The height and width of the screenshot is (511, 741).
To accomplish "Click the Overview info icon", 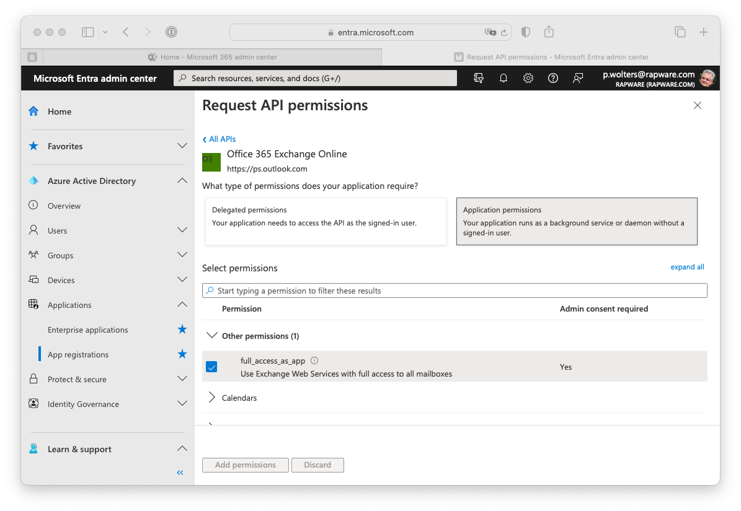I will coord(33,205).
